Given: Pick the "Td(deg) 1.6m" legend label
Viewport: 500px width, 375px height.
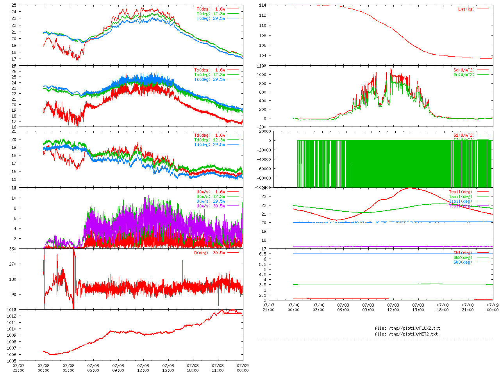Looking at the screenshot, I should click(x=210, y=135).
